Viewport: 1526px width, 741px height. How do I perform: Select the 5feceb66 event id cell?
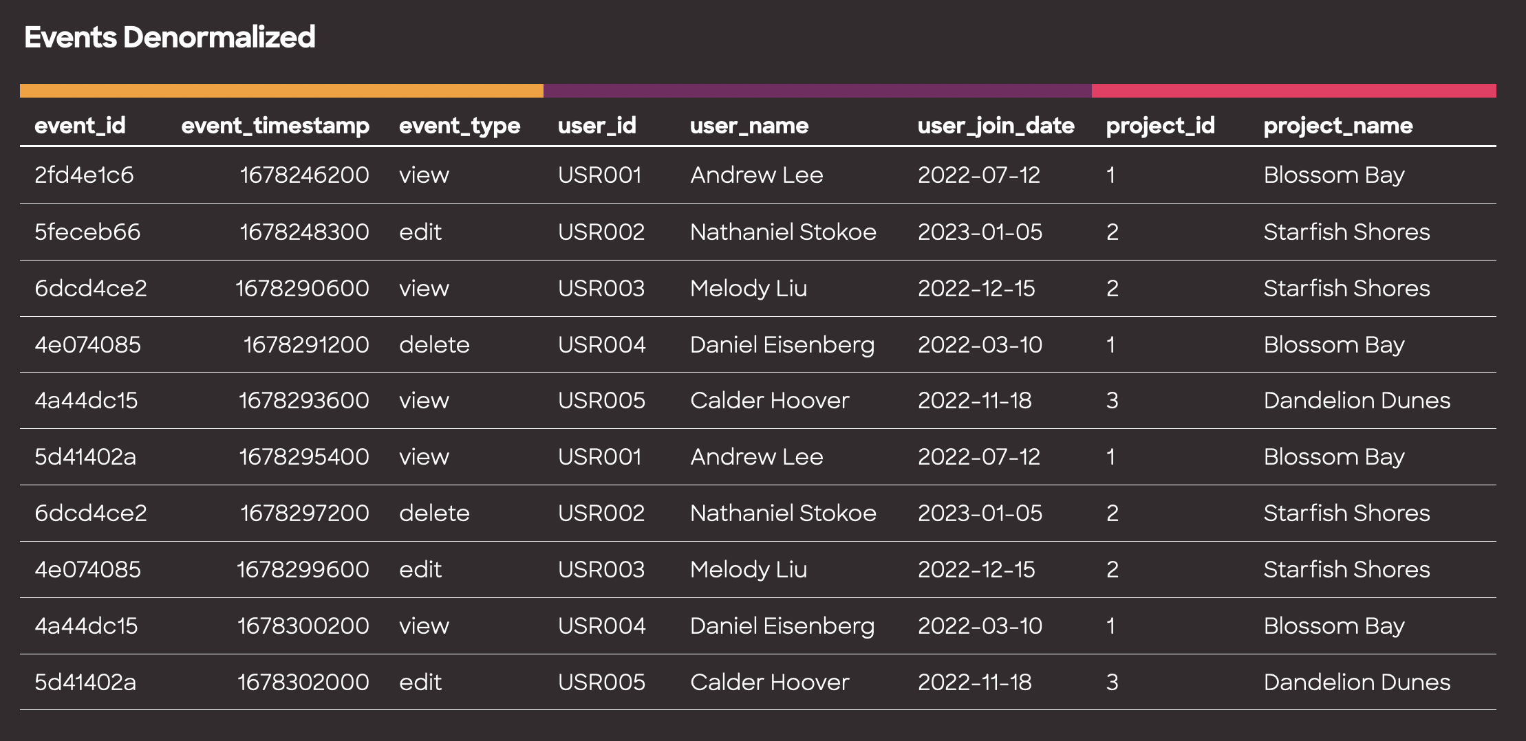coord(87,232)
